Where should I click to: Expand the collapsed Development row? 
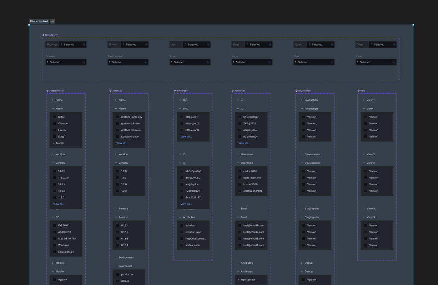point(302,154)
